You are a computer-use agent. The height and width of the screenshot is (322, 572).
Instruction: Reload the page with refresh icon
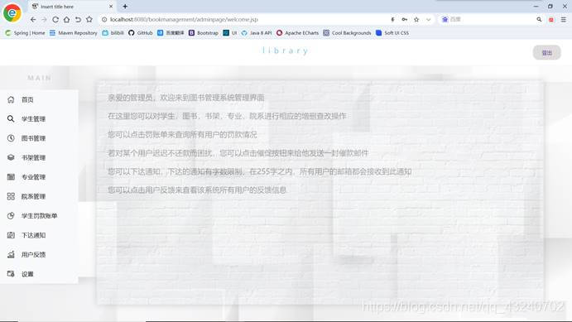point(55,19)
